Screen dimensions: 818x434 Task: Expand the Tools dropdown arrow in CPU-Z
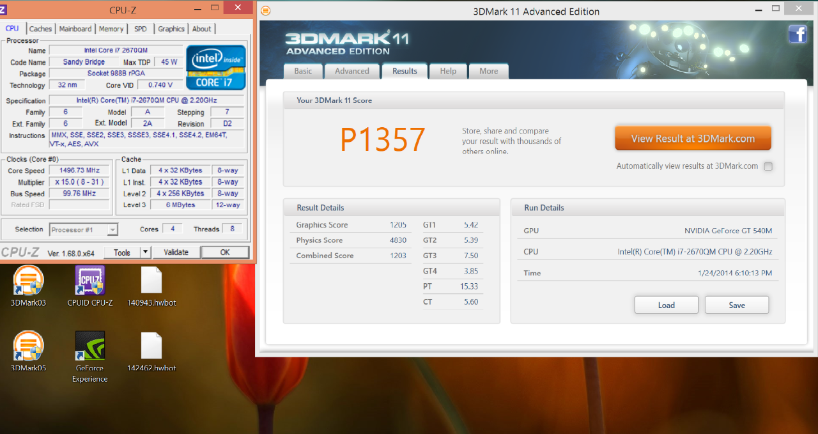click(x=145, y=252)
